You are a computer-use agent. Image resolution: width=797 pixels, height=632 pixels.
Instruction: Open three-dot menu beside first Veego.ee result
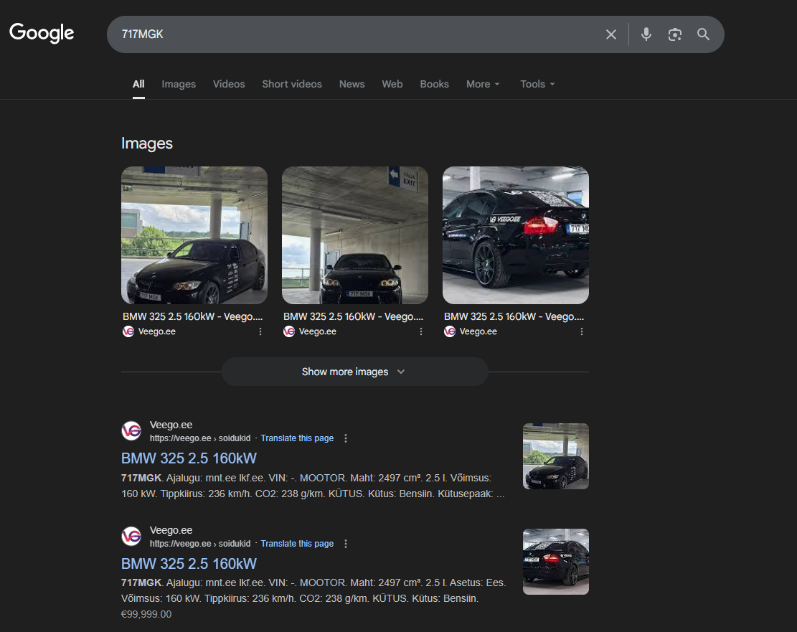(346, 438)
